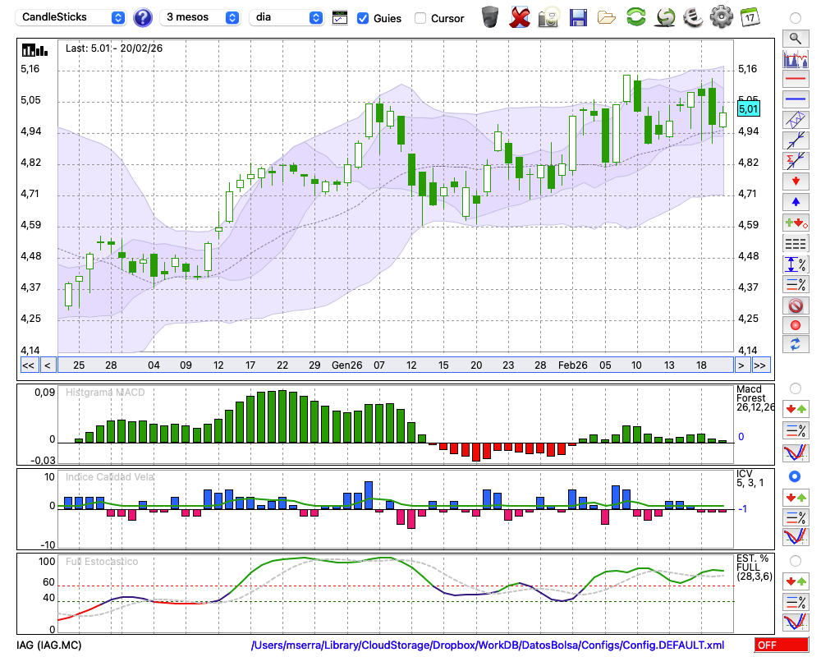This screenshot has height=657, width=821.
Task: Click the magnifying glass zoom tool
Action: coord(795,38)
